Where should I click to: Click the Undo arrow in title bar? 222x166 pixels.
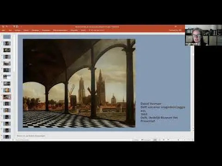(x=6, y=27)
